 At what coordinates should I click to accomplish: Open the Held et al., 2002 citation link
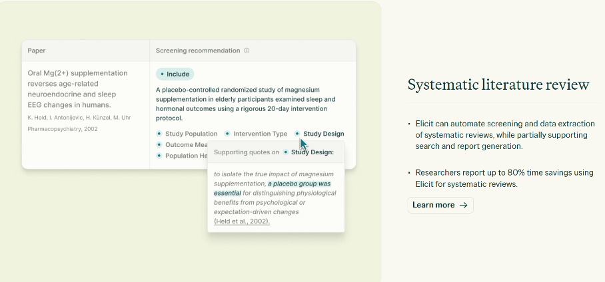(x=242, y=221)
